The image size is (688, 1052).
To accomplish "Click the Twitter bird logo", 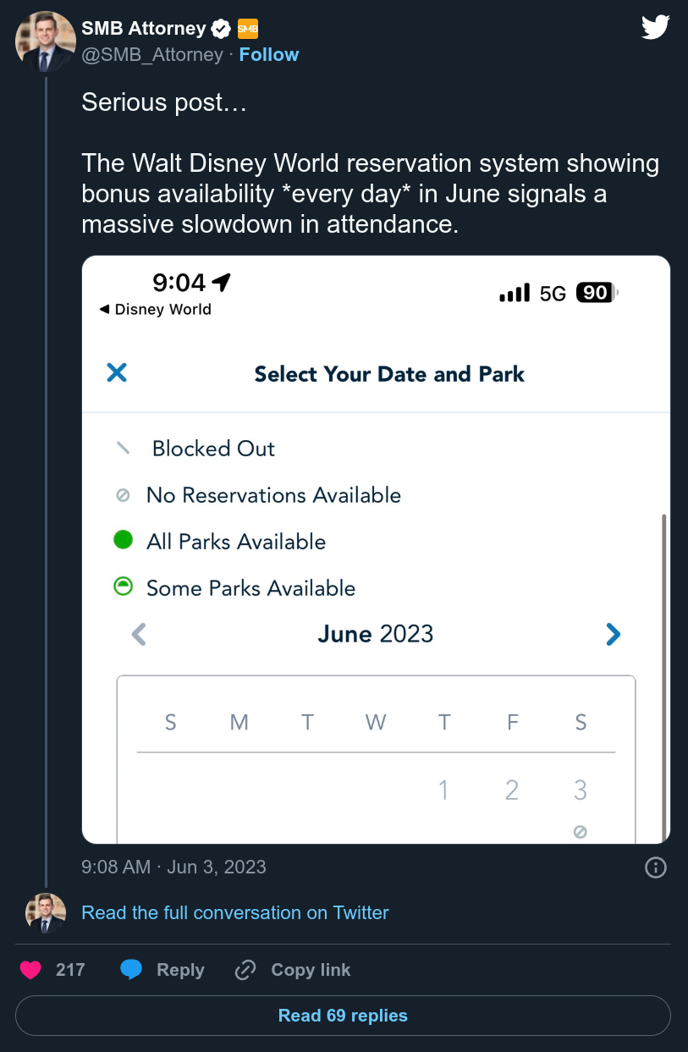I will click(x=656, y=28).
